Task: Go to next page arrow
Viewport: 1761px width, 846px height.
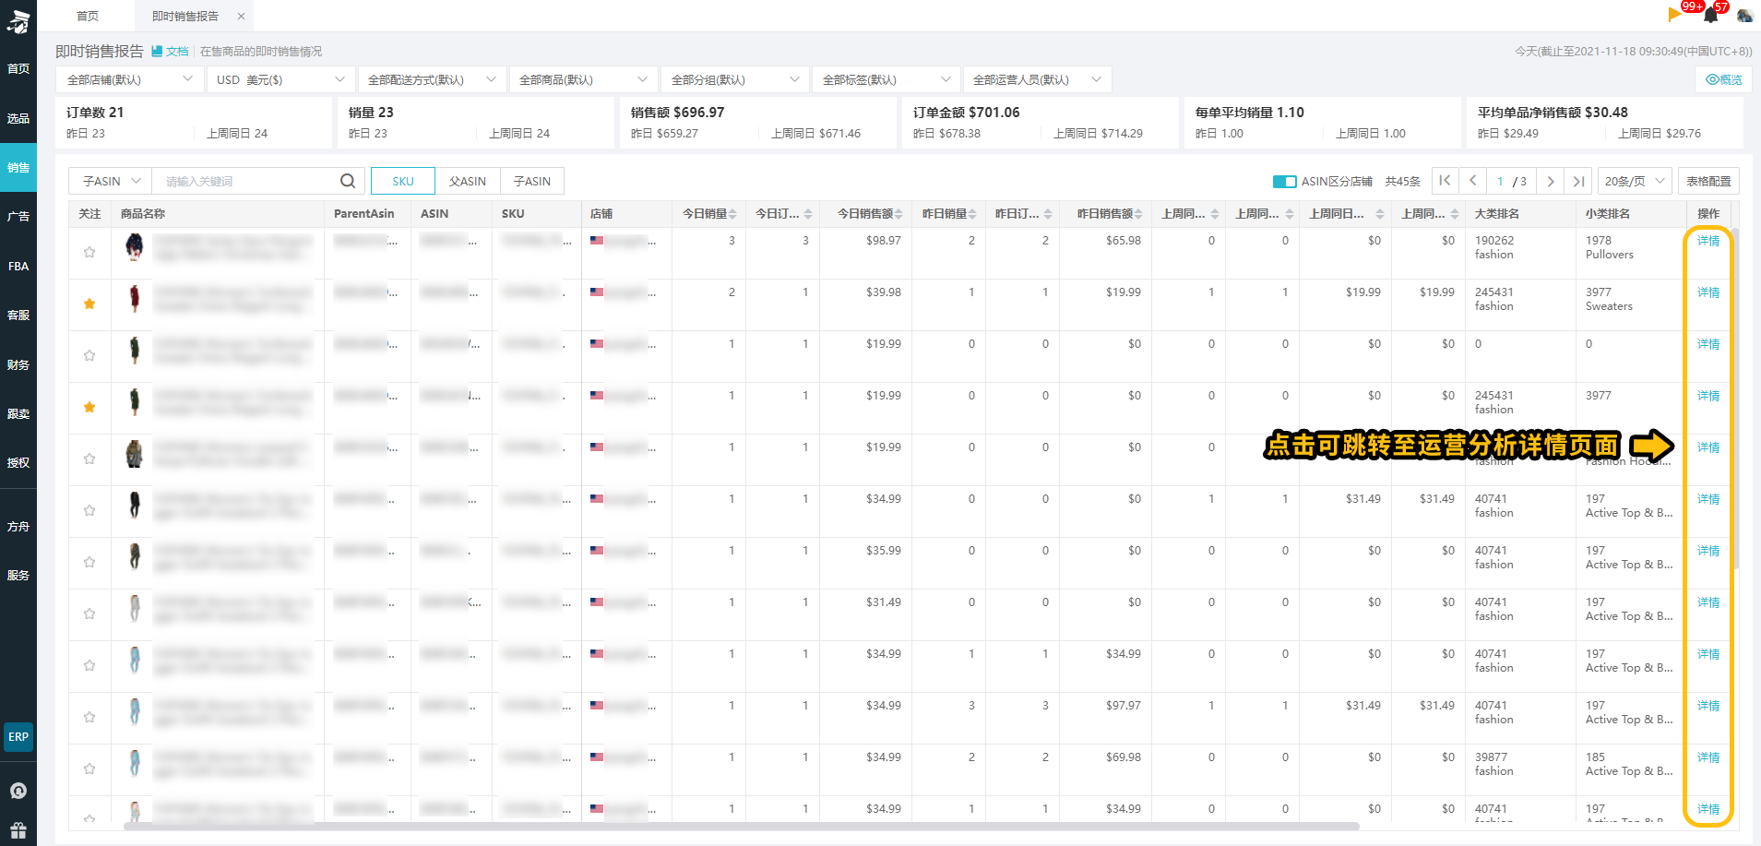Action: 1551,181
